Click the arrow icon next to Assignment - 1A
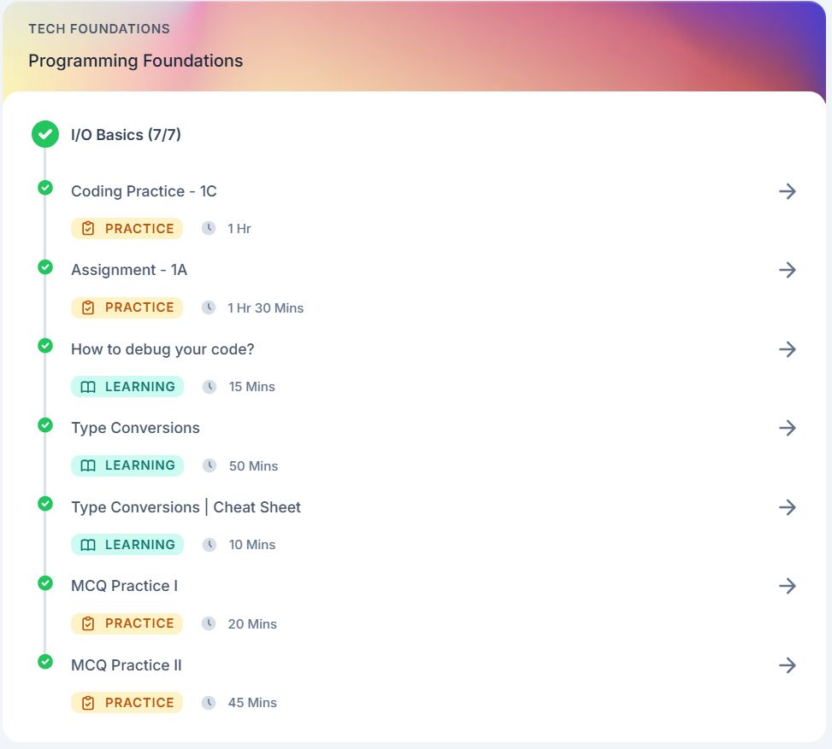 (x=788, y=270)
